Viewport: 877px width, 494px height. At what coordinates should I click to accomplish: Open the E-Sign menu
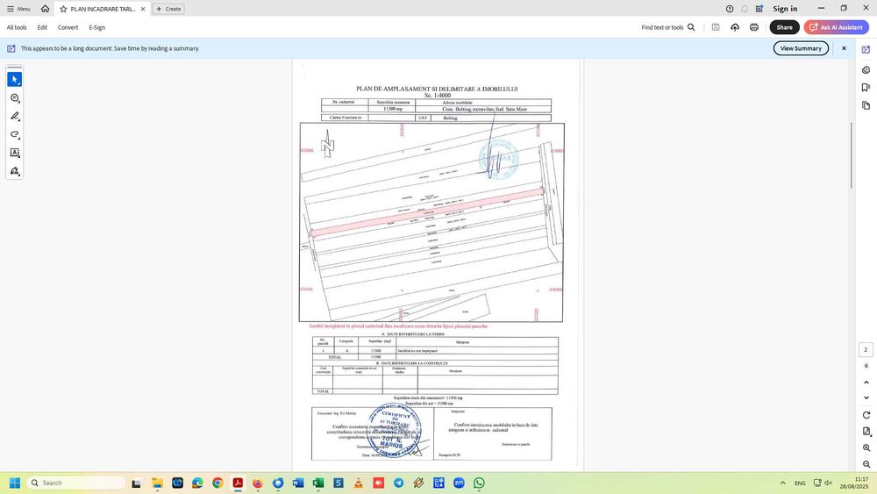(96, 27)
